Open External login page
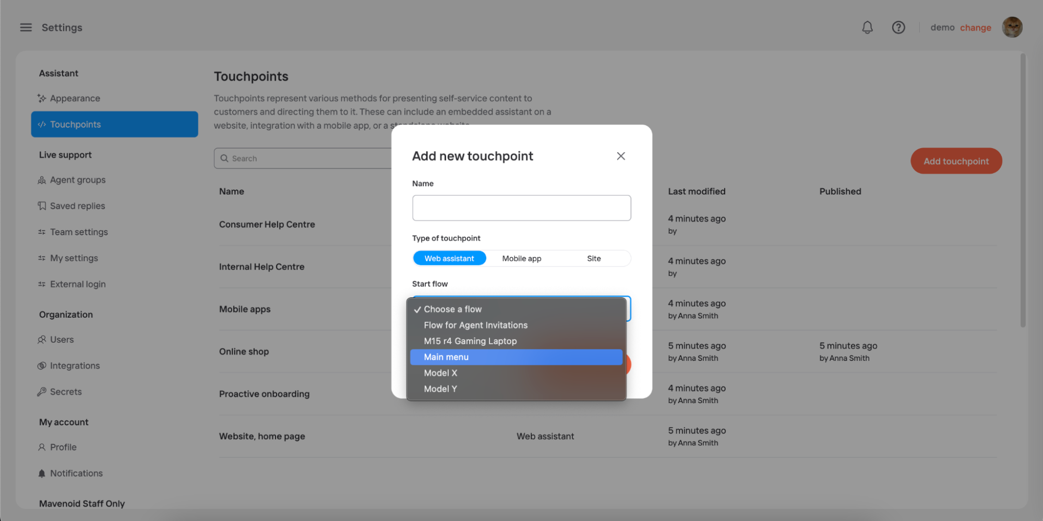 (114, 284)
